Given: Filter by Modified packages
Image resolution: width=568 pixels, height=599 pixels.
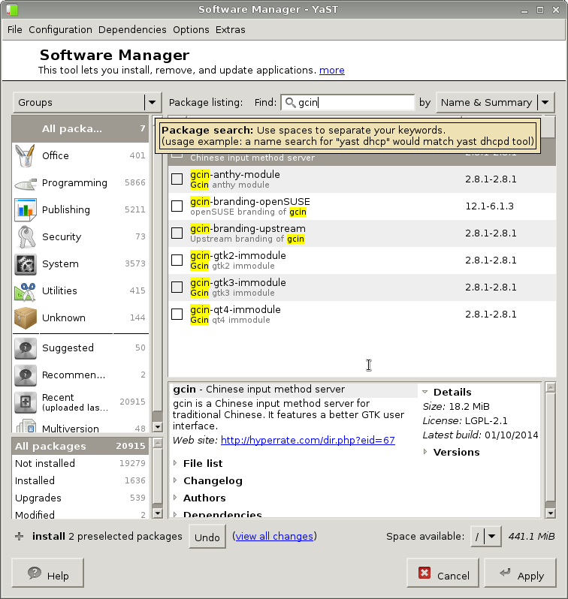Looking at the screenshot, I should [x=80, y=514].
